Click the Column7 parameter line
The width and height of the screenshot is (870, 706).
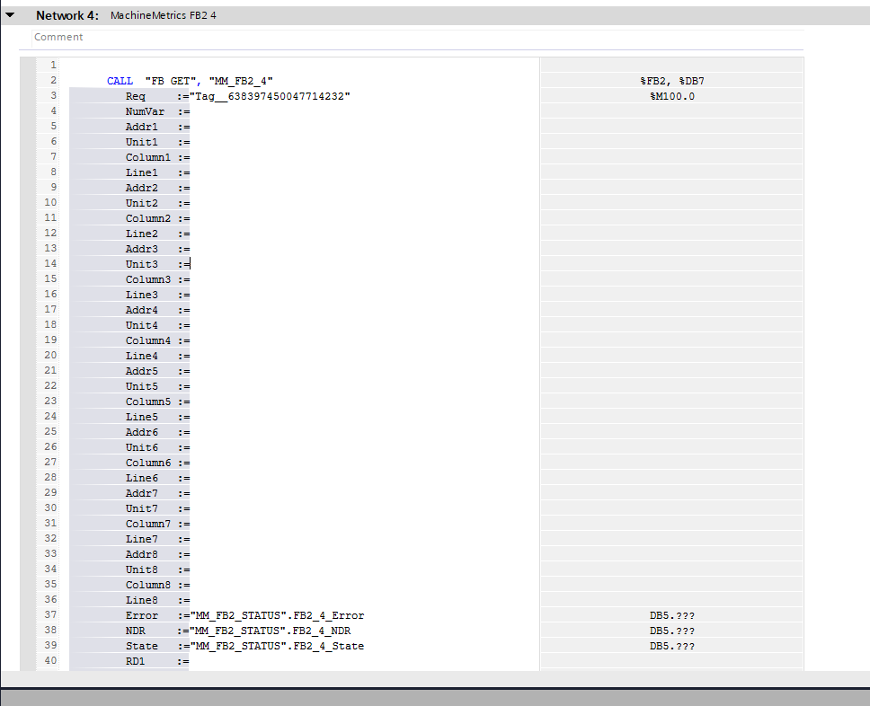(x=148, y=524)
